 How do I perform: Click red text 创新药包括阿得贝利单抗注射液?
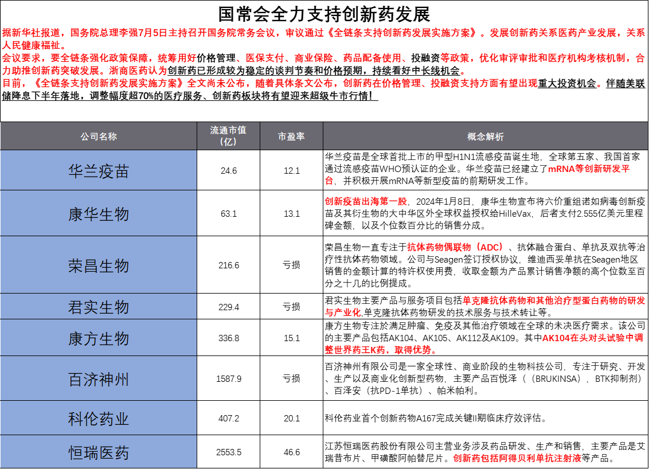tap(517, 459)
